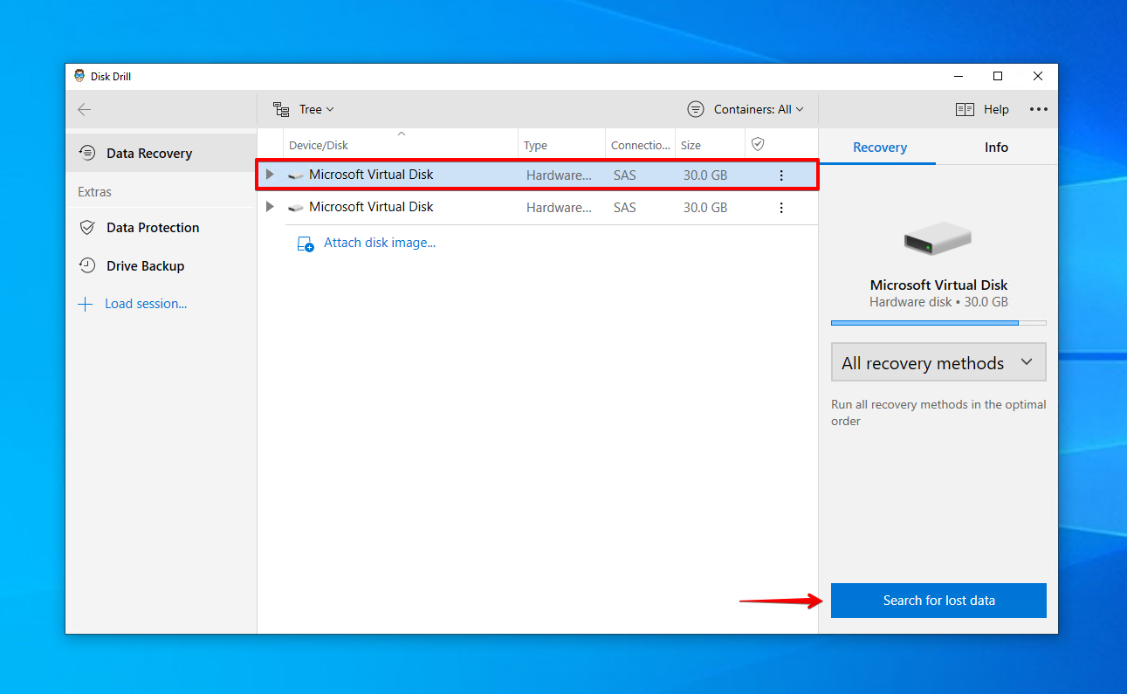Viewport: 1127px width, 694px height.
Task: Click the Attach disk image icon
Action: 306,244
